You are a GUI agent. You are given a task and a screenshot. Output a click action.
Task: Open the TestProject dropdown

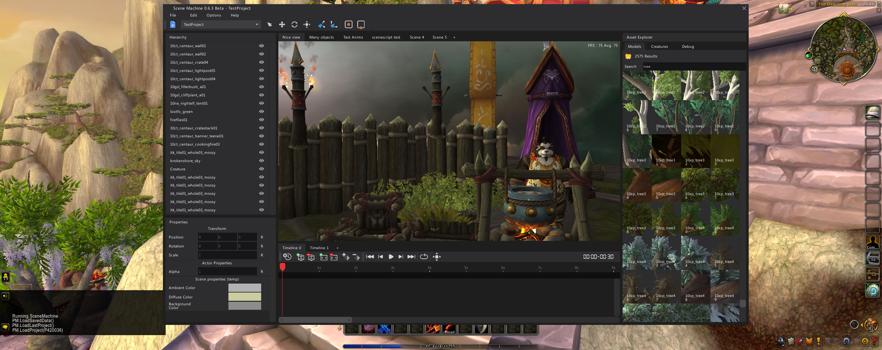(x=220, y=24)
